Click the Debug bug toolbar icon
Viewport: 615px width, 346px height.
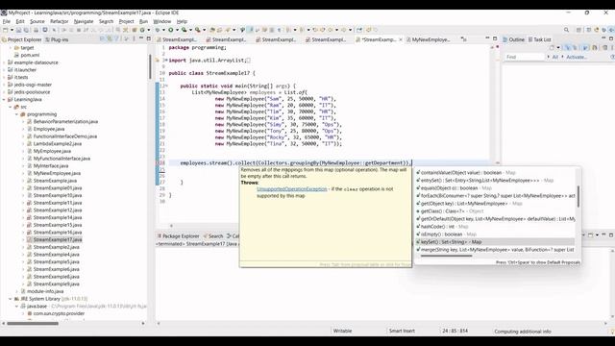pos(158,30)
